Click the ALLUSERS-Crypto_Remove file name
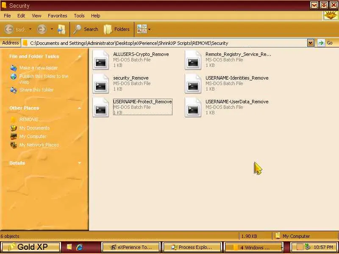Viewport: 339px width, 254px height. (x=141, y=54)
